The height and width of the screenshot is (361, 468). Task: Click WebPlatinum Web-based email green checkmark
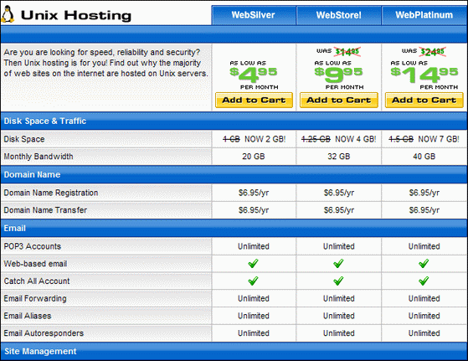[x=424, y=263]
